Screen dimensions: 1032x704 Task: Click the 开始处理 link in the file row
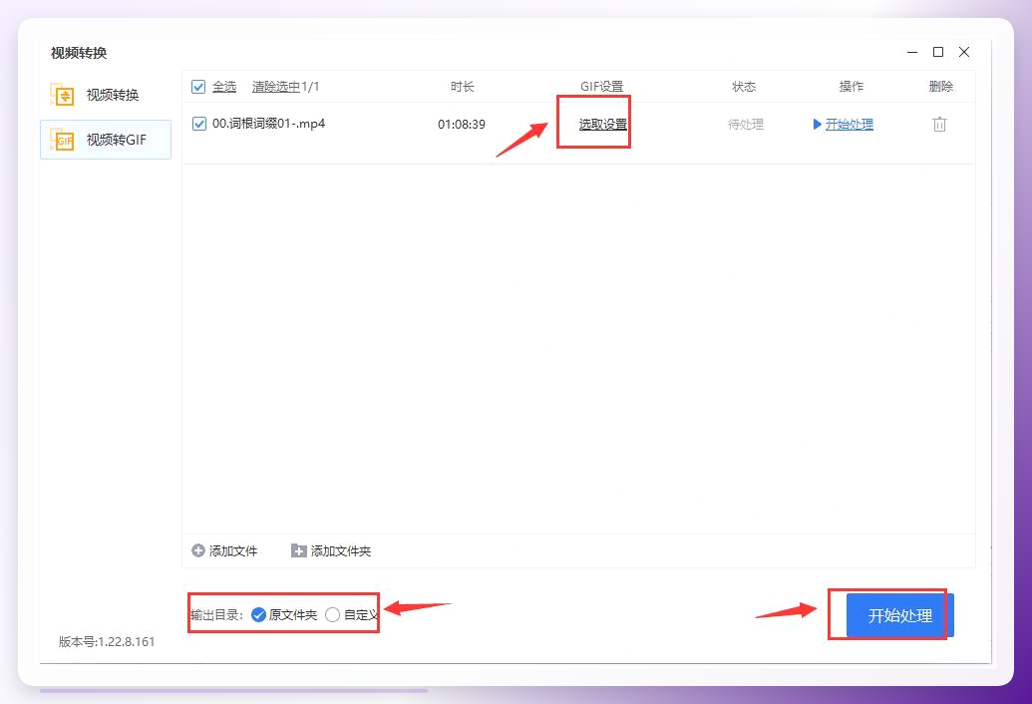point(849,125)
